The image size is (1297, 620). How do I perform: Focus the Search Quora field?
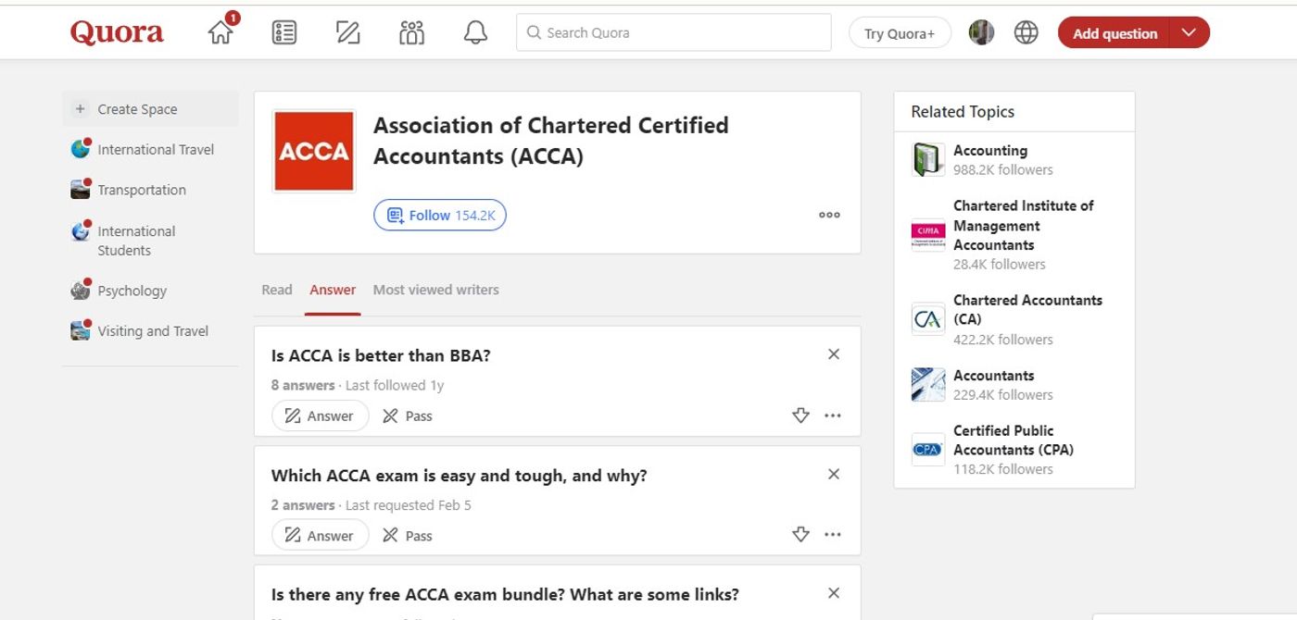point(674,32)
